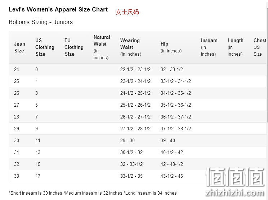Image resolution: width=268 pixels, height=200 pixels.
Task: Select hip value 33-1/2 - 34-1/2
Action: [176, 81]
